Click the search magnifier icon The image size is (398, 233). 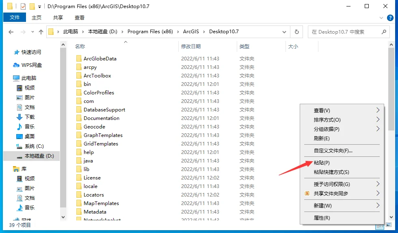point(384,32)
